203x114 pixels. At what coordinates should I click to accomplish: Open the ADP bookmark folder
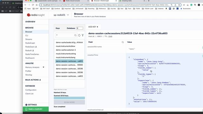pyautogui.click(x=36, y=9)
